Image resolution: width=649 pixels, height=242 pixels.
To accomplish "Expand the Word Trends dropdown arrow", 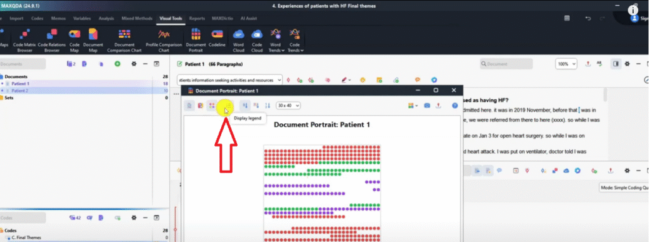I will click(x=283, y=51).
